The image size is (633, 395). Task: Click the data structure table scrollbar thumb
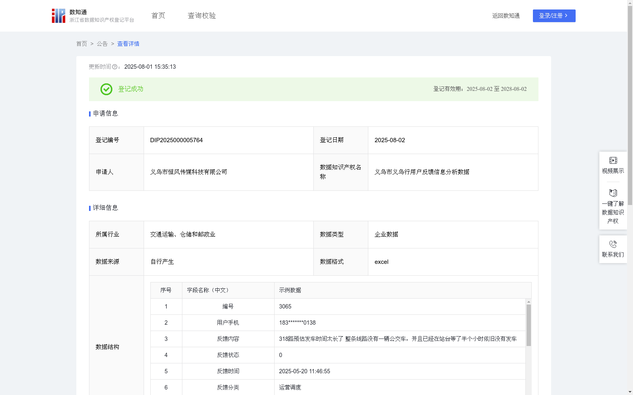click(x=529, y=325)
